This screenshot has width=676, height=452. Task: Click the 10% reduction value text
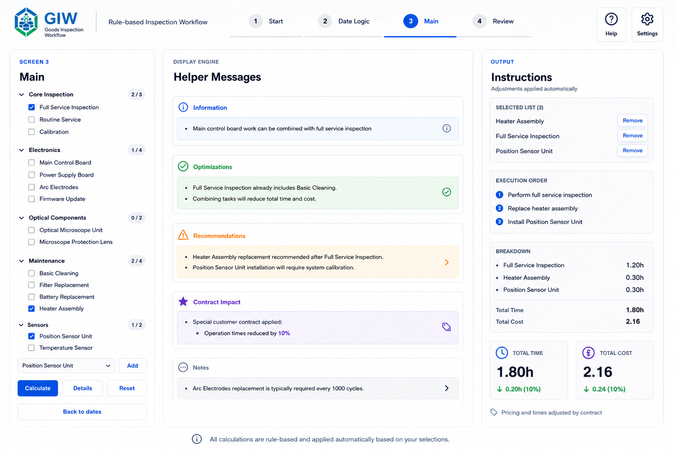coord(284,333)
